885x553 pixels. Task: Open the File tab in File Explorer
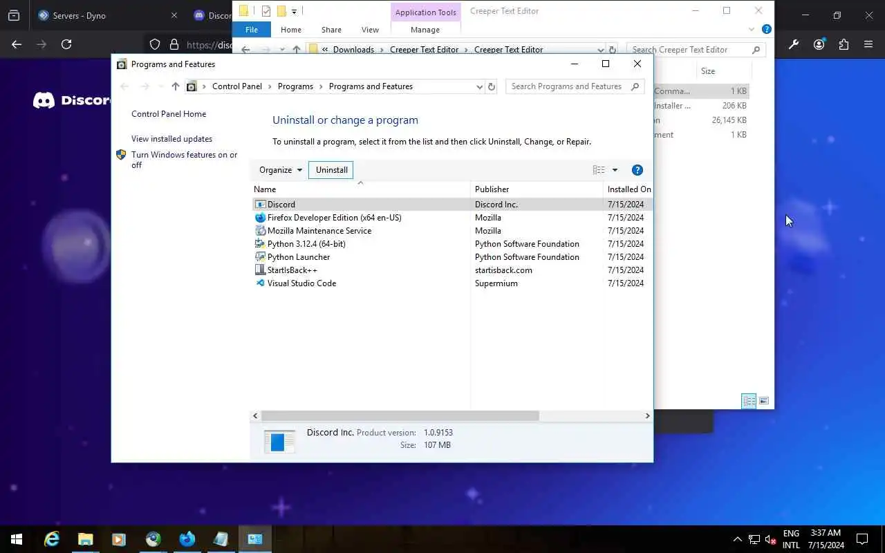tap(252, 30)
